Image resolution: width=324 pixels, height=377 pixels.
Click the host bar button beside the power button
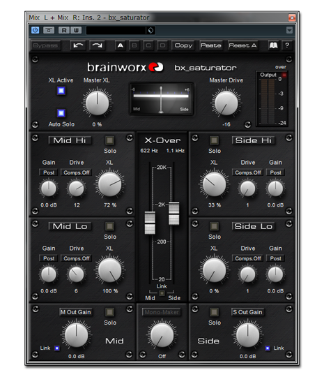tap(49, 30)
